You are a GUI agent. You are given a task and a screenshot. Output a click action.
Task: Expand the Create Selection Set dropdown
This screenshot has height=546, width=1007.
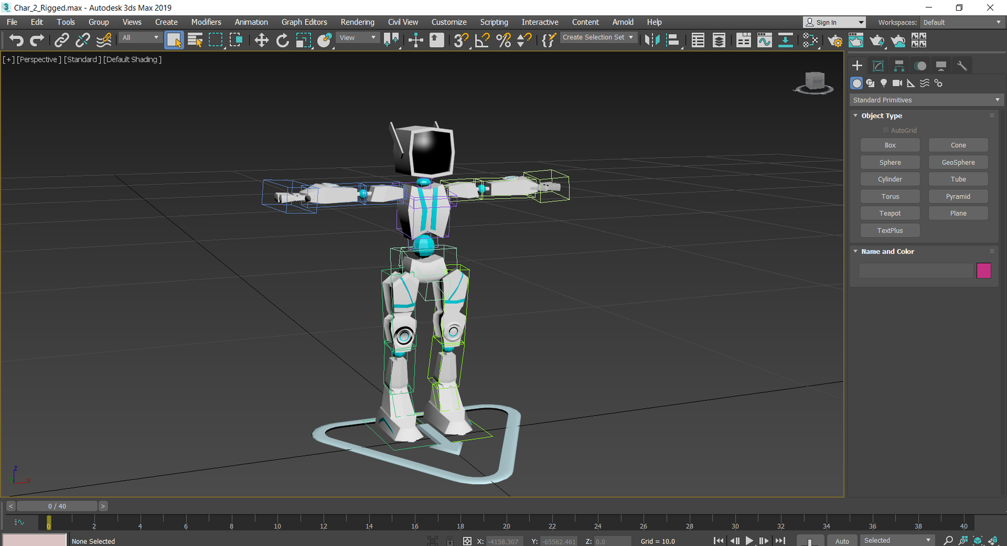tap(631, 38)
